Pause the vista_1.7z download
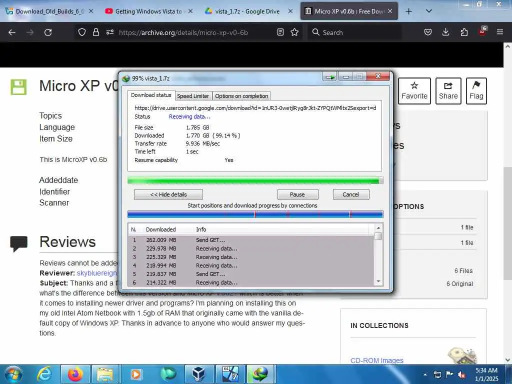 [x=297, y=194]
